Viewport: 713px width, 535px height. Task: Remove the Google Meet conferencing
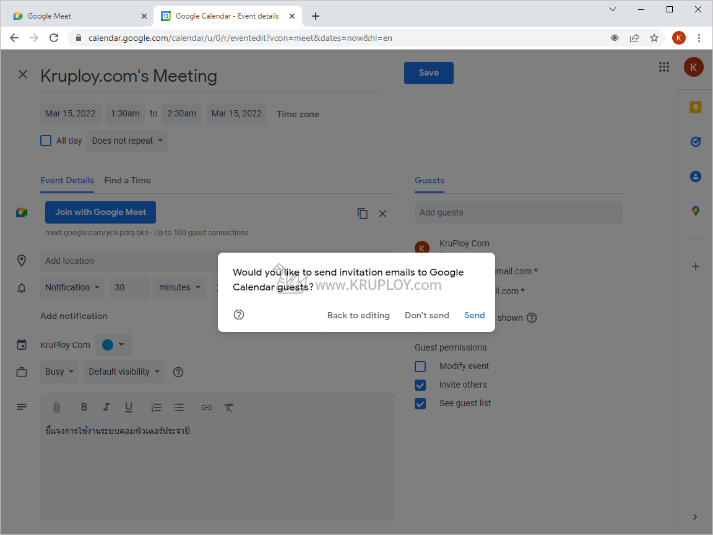pyautogui.click(x=382, y=214)
